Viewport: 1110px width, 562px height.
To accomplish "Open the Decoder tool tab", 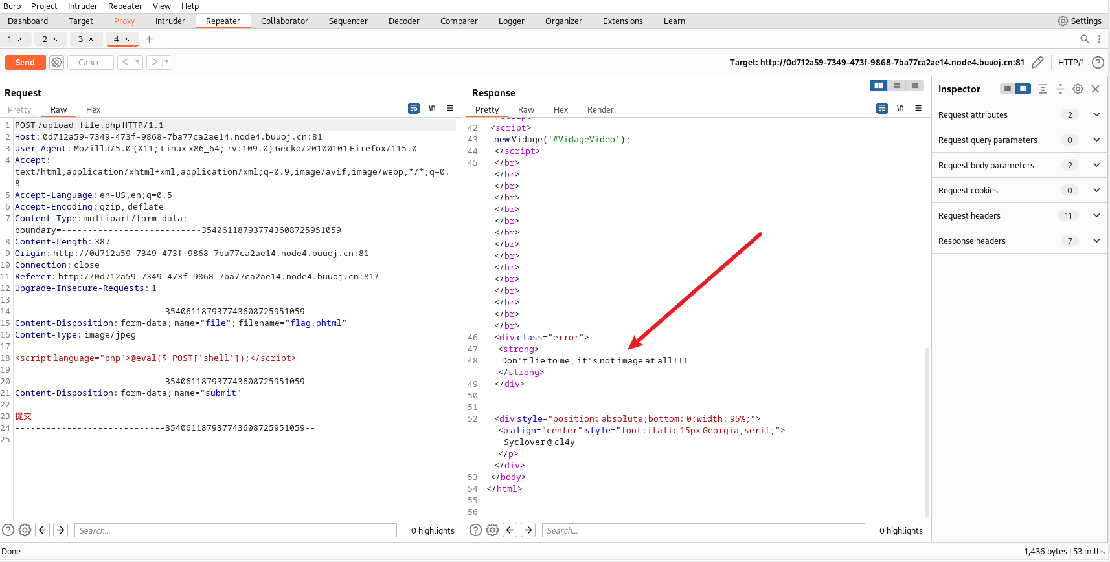I will pos(404,21).
